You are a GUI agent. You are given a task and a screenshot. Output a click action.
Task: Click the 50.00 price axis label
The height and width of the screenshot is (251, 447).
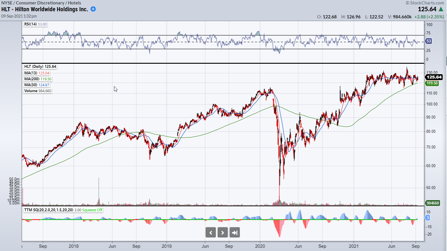coord(431,188)
